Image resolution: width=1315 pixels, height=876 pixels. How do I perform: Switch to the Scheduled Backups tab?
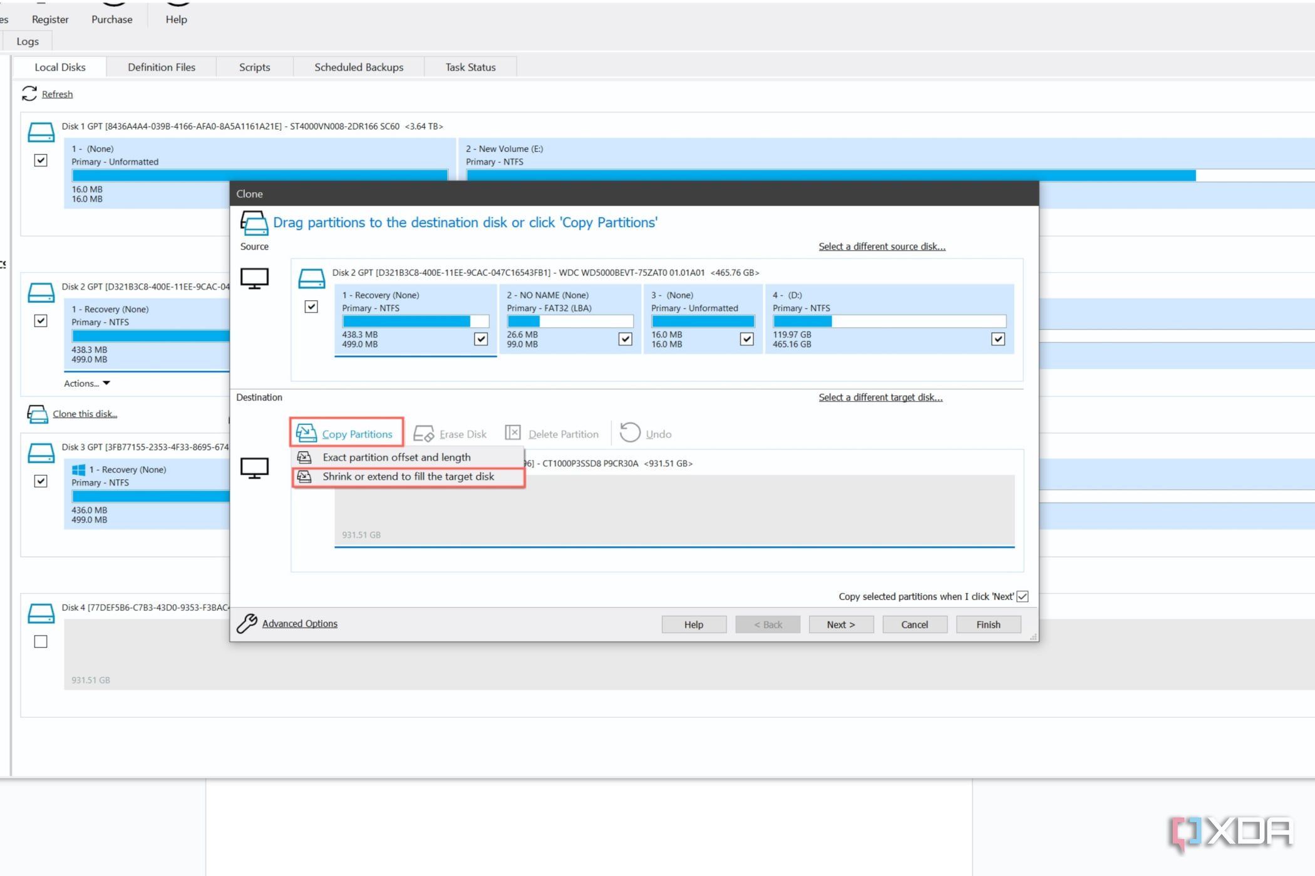coord(359,67)
